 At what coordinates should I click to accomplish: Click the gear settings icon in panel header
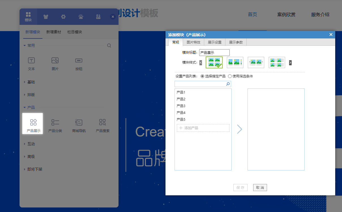click(x=63, y=17)
